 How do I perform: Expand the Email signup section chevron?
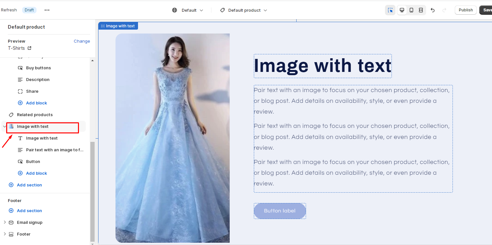[5, 223]
